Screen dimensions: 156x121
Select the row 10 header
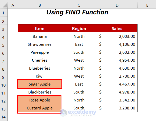tap(4, 84)
